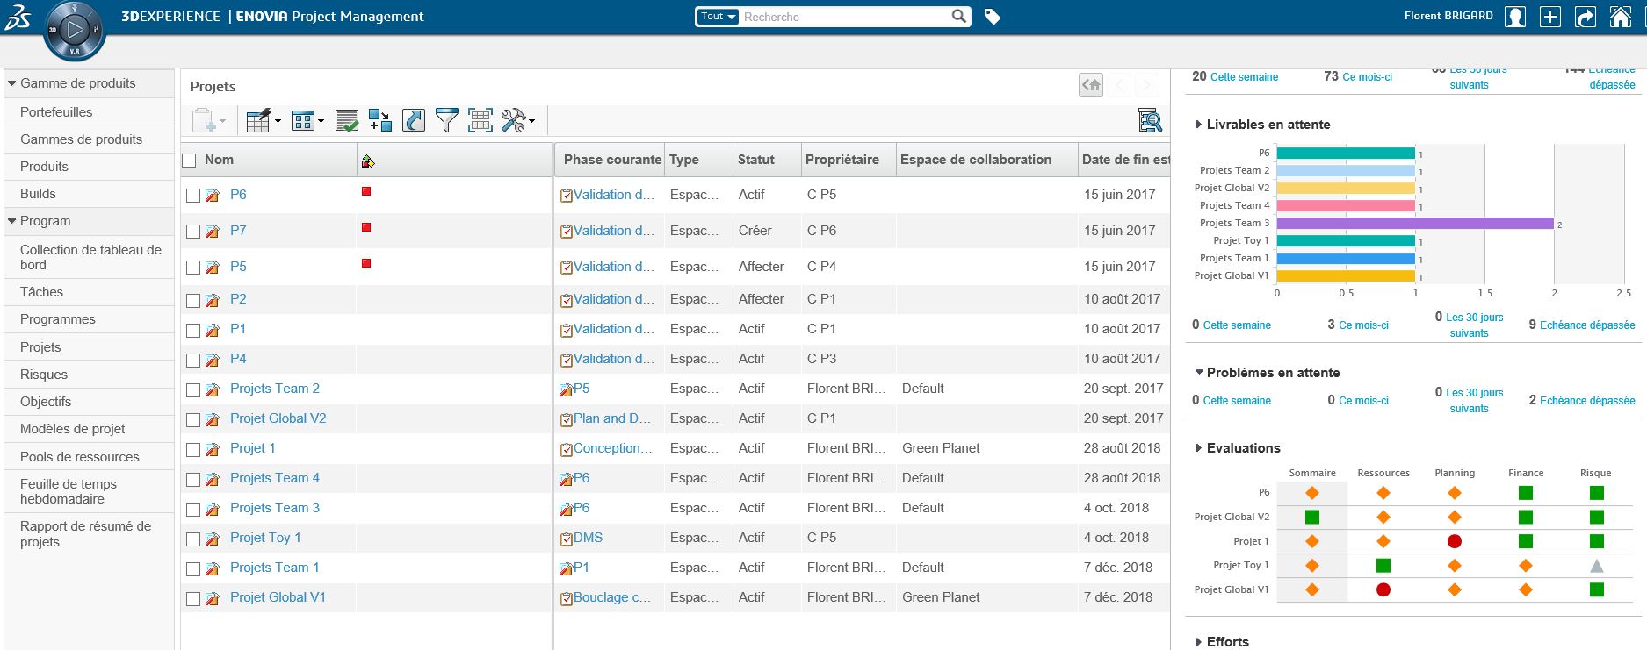Check the box for Projet Global V1

point(193,598)
